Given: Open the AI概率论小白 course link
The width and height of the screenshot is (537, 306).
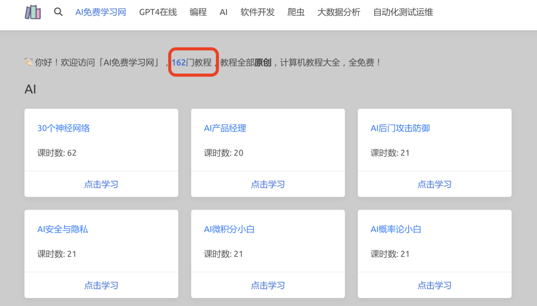Looking at the screenshot, I should (396, 229).
